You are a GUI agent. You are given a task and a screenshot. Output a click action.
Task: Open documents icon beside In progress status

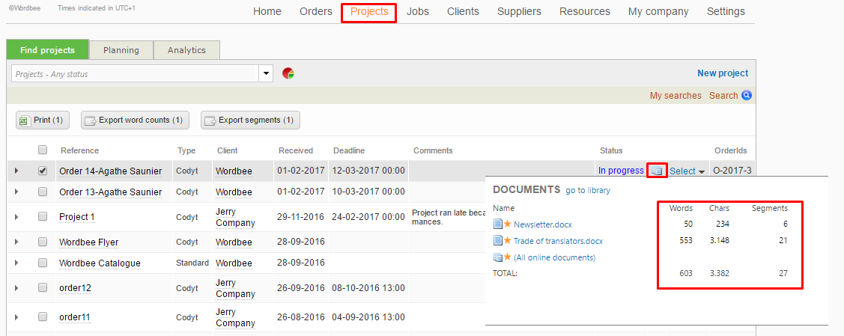[657, 171]
